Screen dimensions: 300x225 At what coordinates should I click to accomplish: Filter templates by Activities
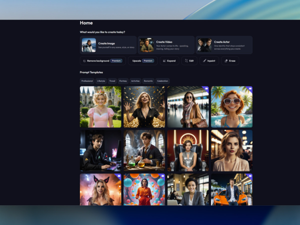135,81
